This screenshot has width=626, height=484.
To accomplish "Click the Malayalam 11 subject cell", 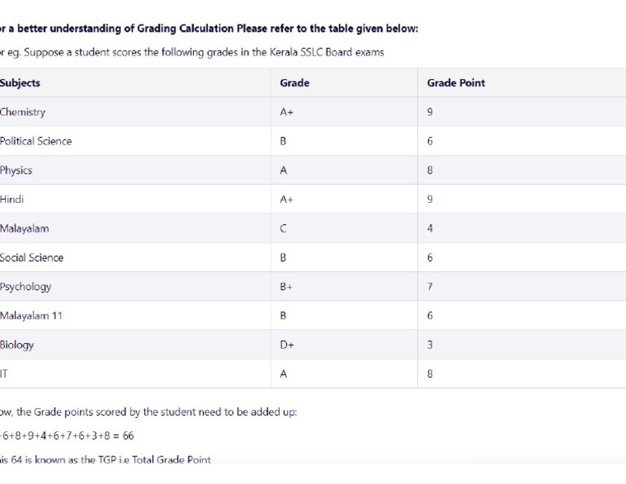I will click(x=31, y=315).
